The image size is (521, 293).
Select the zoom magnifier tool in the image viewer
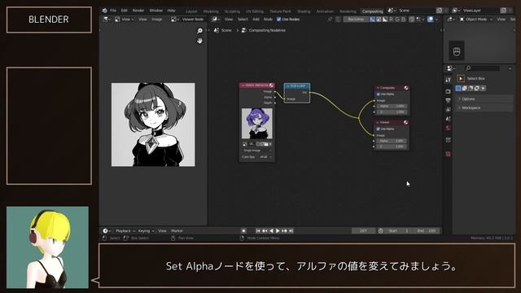pos(199,31)
